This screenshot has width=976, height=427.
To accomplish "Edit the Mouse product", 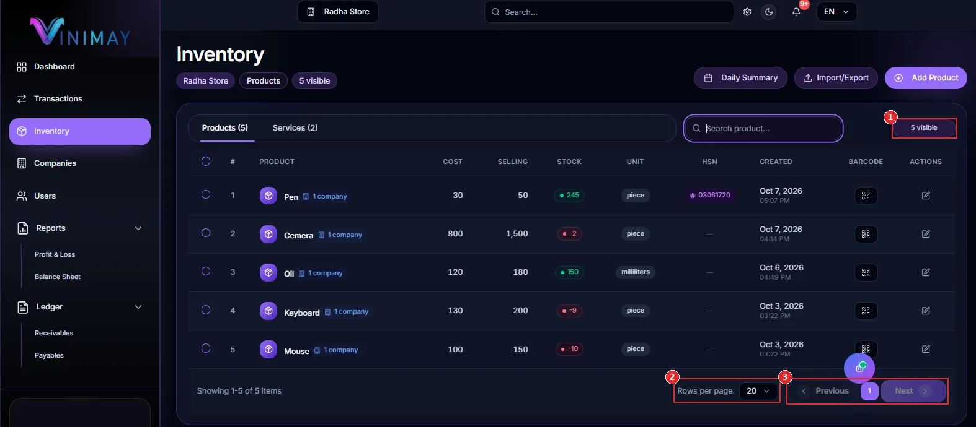I will coord(926,349).
